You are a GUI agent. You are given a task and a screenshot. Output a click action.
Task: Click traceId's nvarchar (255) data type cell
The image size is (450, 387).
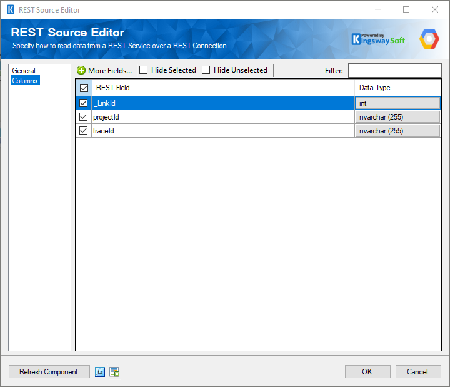coord(397,131)
